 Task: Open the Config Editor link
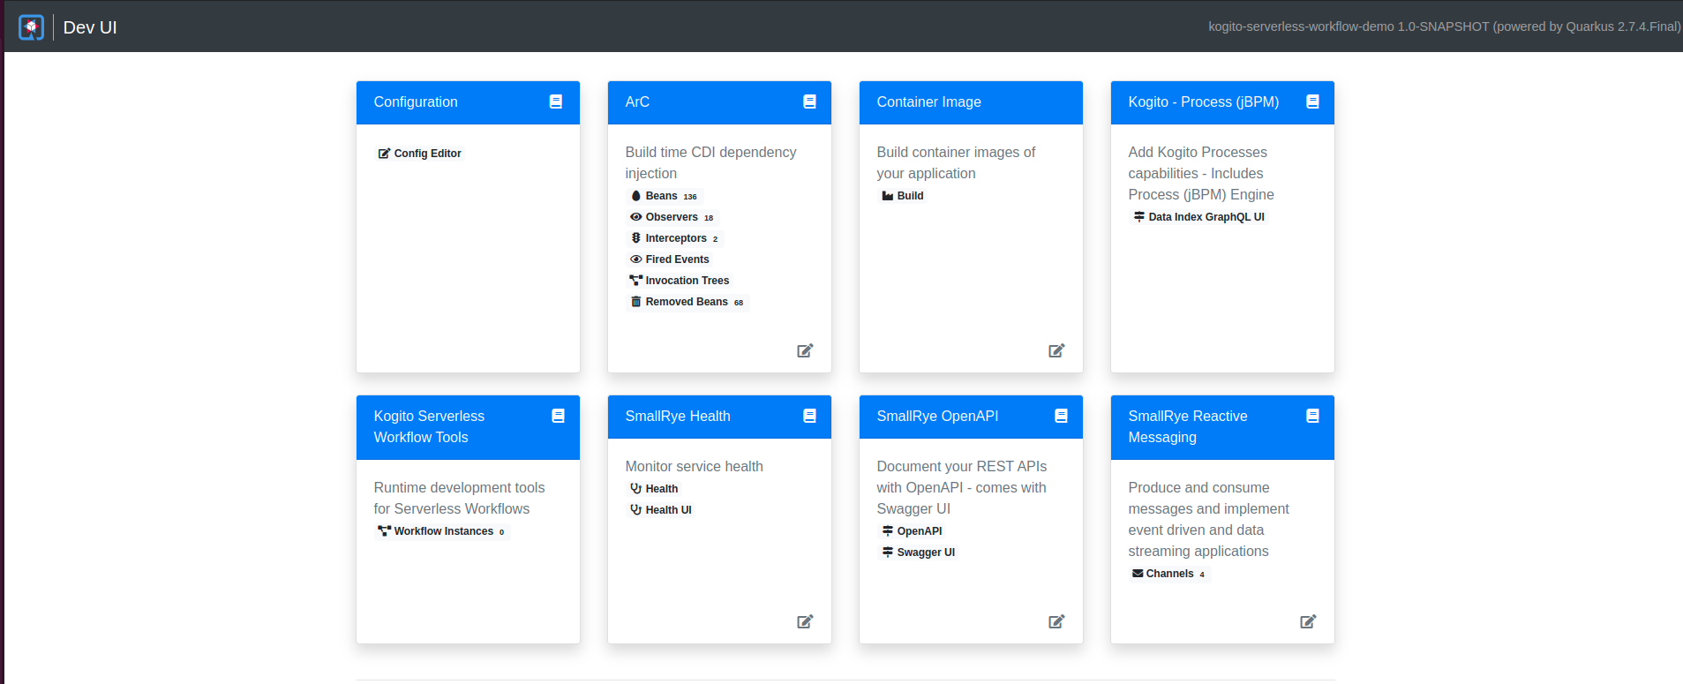point(420,154)
